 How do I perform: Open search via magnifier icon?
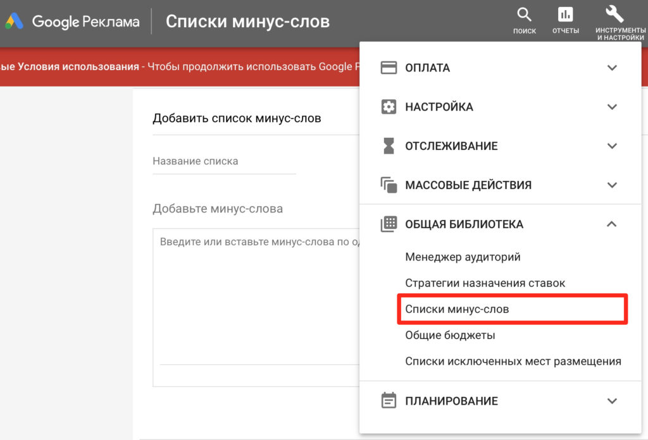click(x=525, y=15)
